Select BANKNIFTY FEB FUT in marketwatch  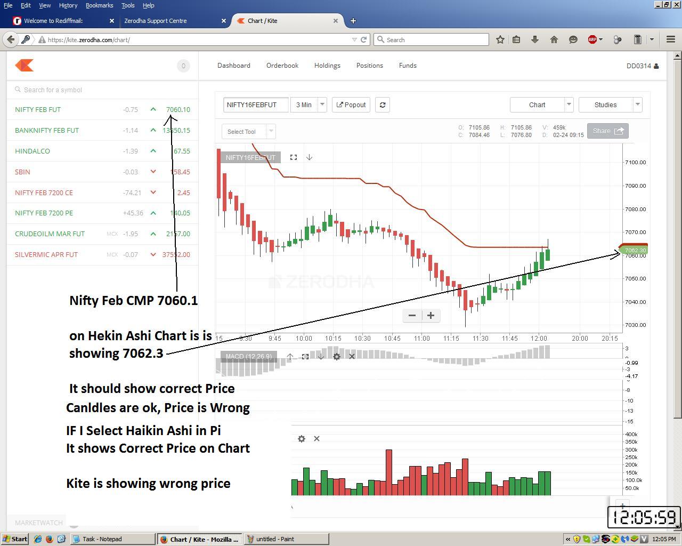[102, 130]
